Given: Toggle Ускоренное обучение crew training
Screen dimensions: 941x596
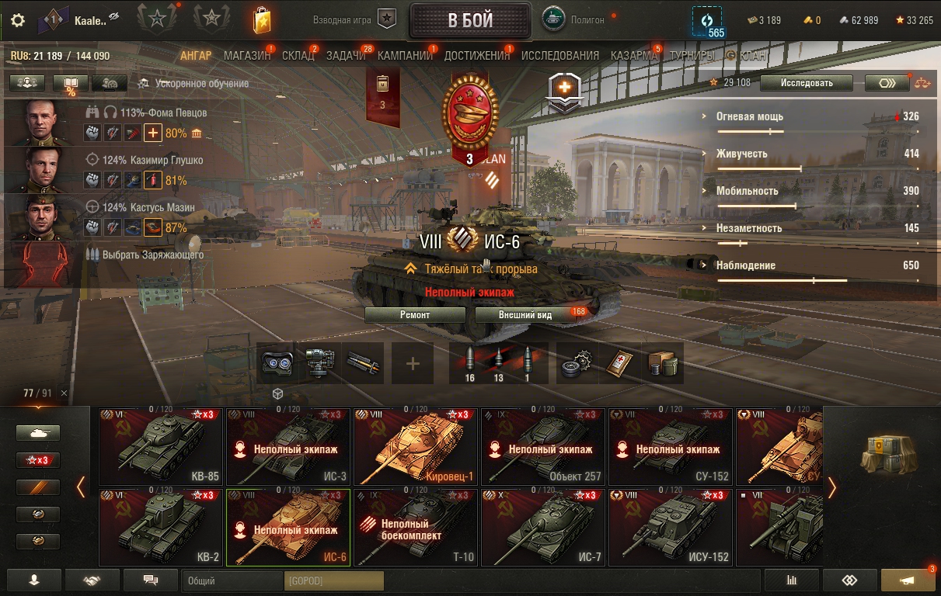Looking at the screenshot, I should 193,83.
